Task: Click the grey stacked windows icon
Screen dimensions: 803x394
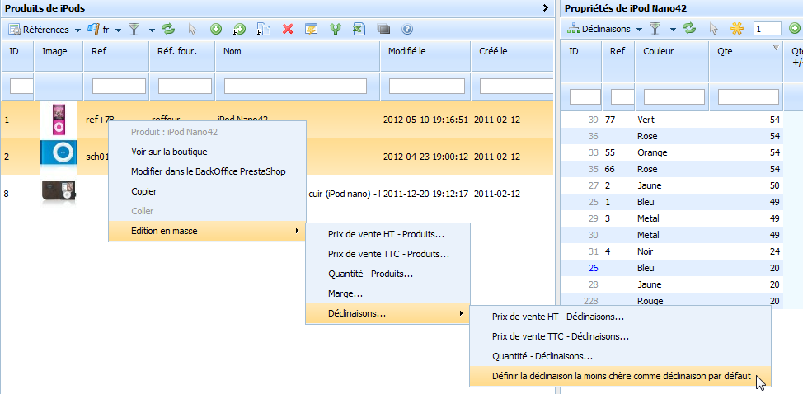Action: click(x=383, y=30)
